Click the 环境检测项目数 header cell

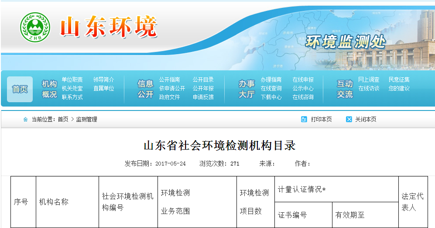point(256,202)
